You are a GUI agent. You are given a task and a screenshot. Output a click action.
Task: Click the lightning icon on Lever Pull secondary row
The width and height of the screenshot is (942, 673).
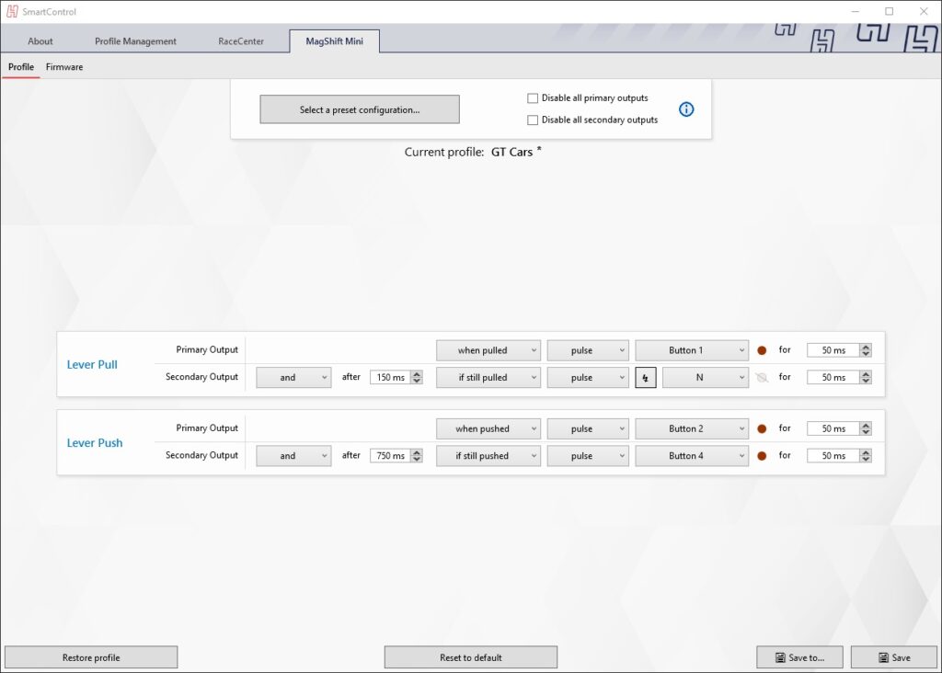[x=646, y=378]
